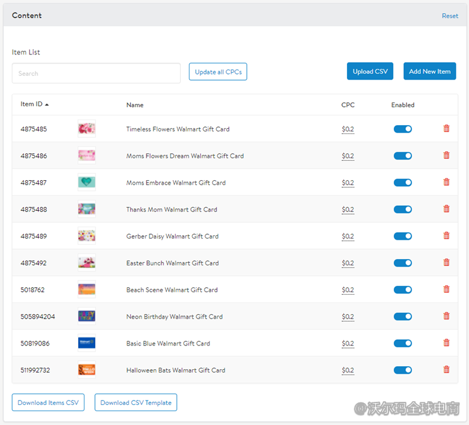Click trash icon for Gerber Daisy gift card
This screenshot has width=469, height=425.
[446, 236]
